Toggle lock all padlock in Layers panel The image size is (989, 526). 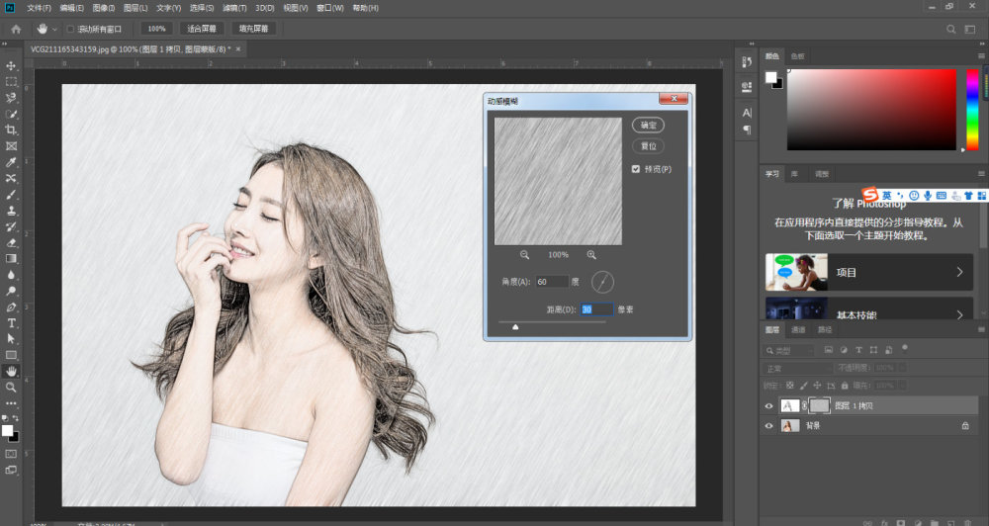click(845, 386)
